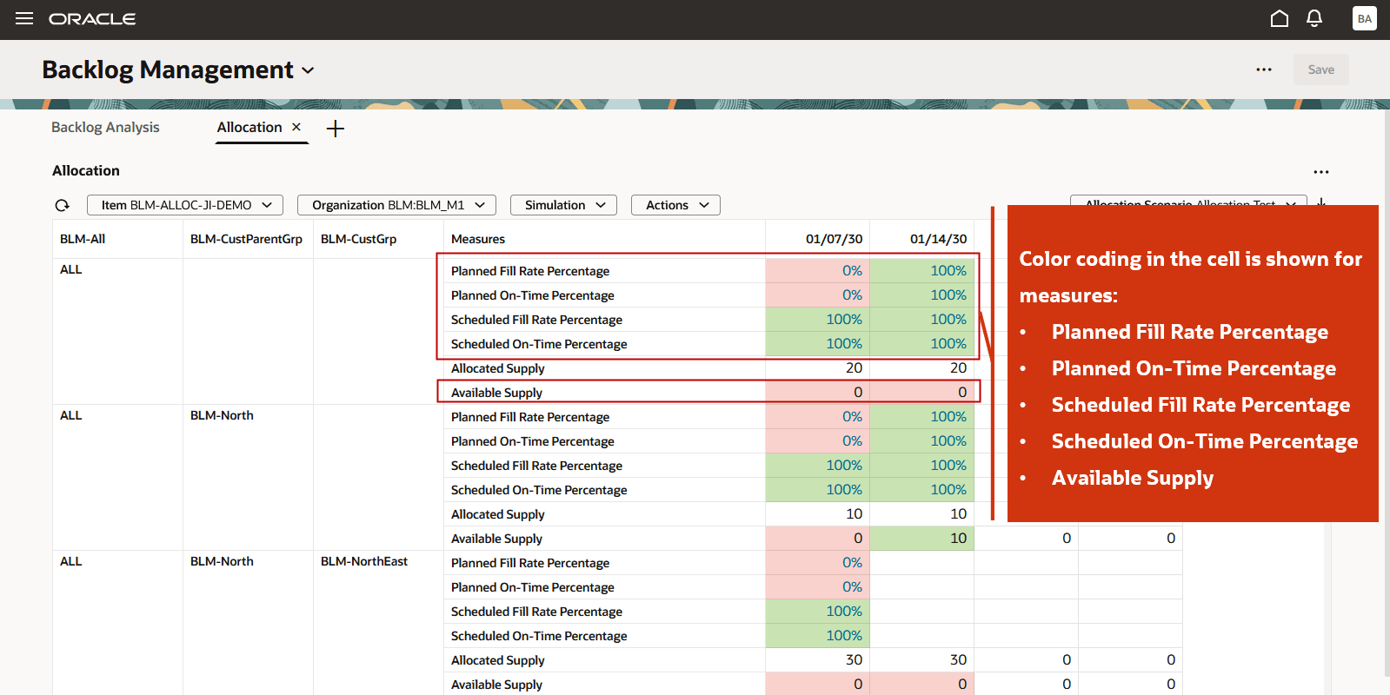Expand the Actions dropdown

675,205
